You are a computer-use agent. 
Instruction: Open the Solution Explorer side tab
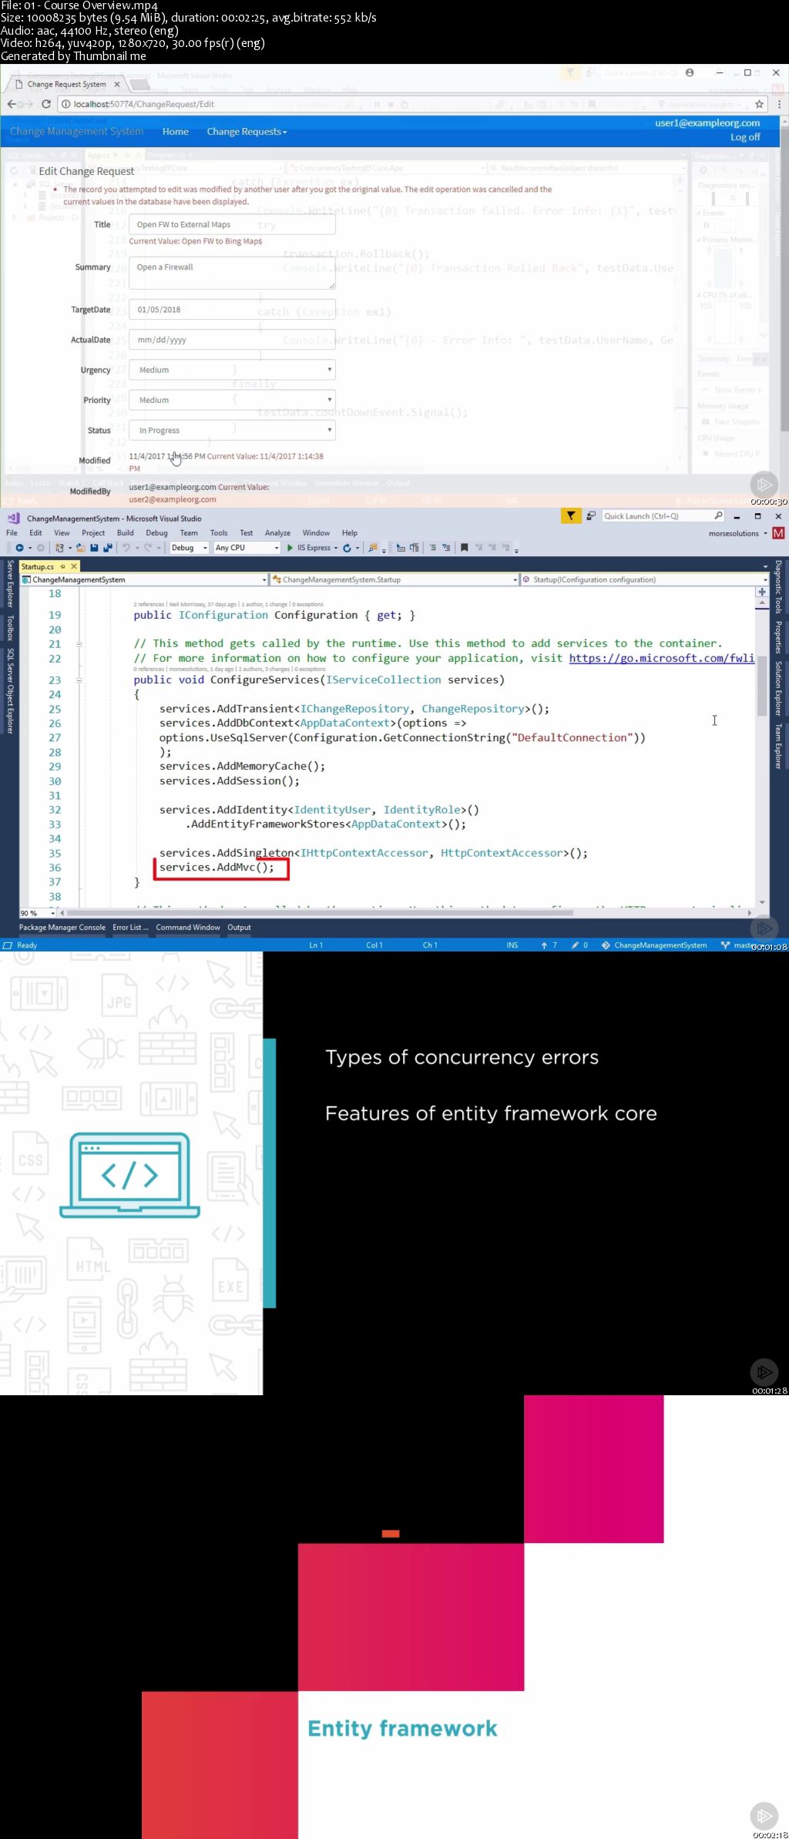tap(778, 689)
